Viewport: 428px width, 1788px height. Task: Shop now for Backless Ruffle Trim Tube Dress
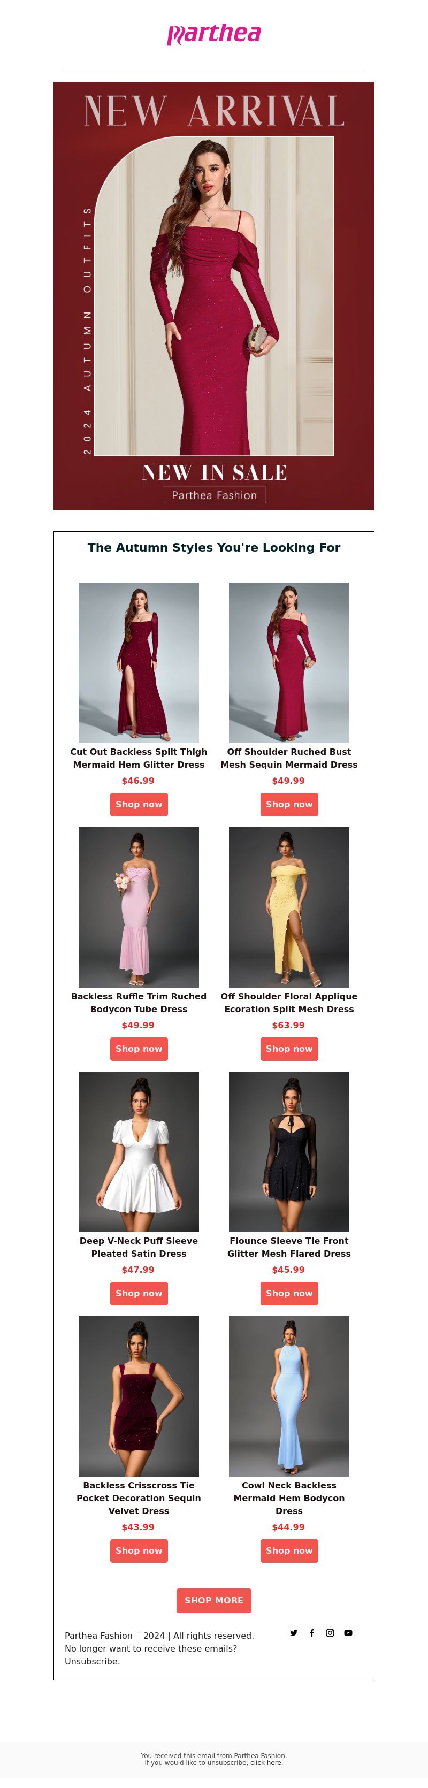pyautogui.click(x=139, y=1049)
